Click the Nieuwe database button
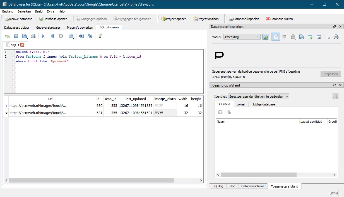The width and height of the screenshot is (344, 197). coord(18,19)
